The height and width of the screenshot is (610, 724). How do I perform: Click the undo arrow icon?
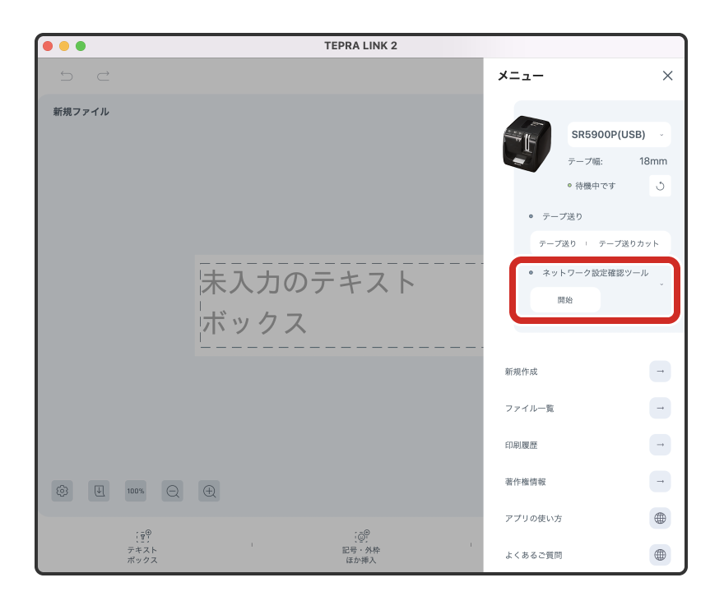pyautogui.click(x=67, y=76)
